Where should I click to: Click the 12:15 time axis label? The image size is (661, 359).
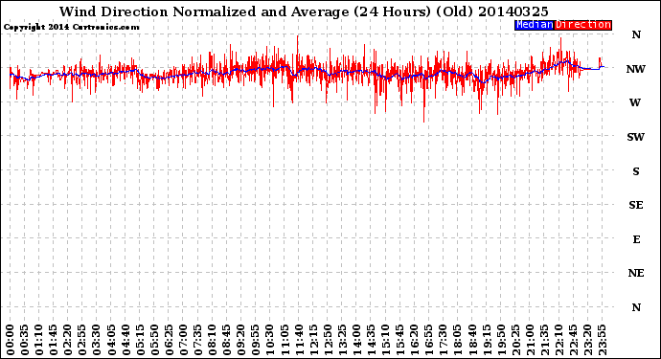click(313, 340)
